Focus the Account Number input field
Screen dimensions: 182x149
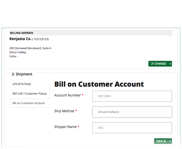(132, 96)
